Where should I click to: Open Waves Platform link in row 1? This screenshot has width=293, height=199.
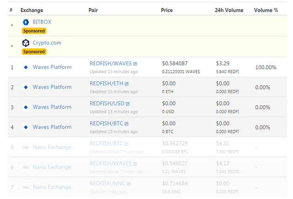point(52,67)
